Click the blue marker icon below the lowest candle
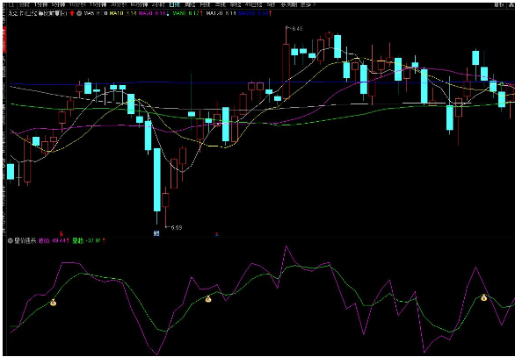The height and width of the screenshot is (357, 515). coord(156,233)
